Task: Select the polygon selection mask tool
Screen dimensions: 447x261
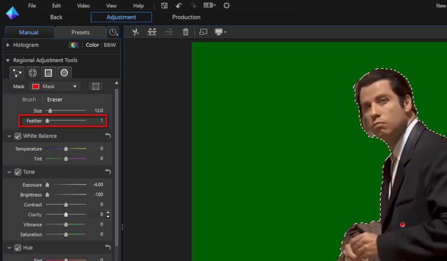Action: pyautogui.click(x=17, y=73)
